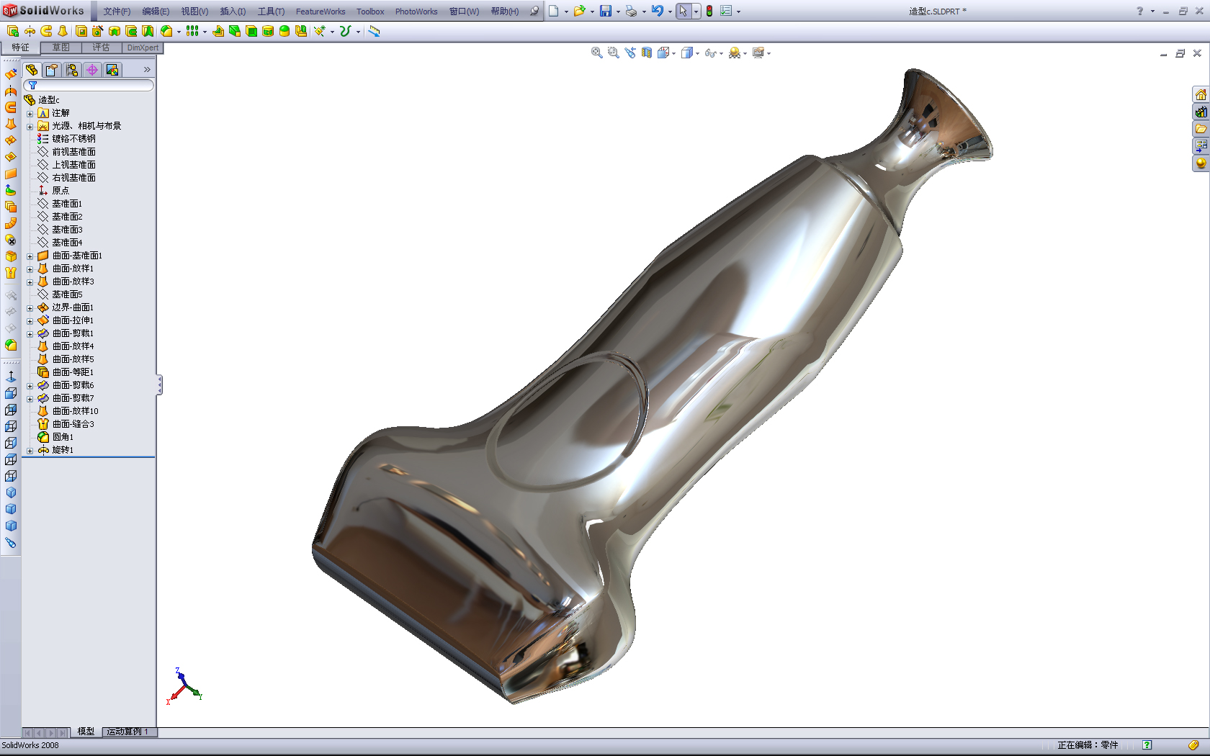
Task: Click the Zoom to Area icon
Action: coord(613,53)
